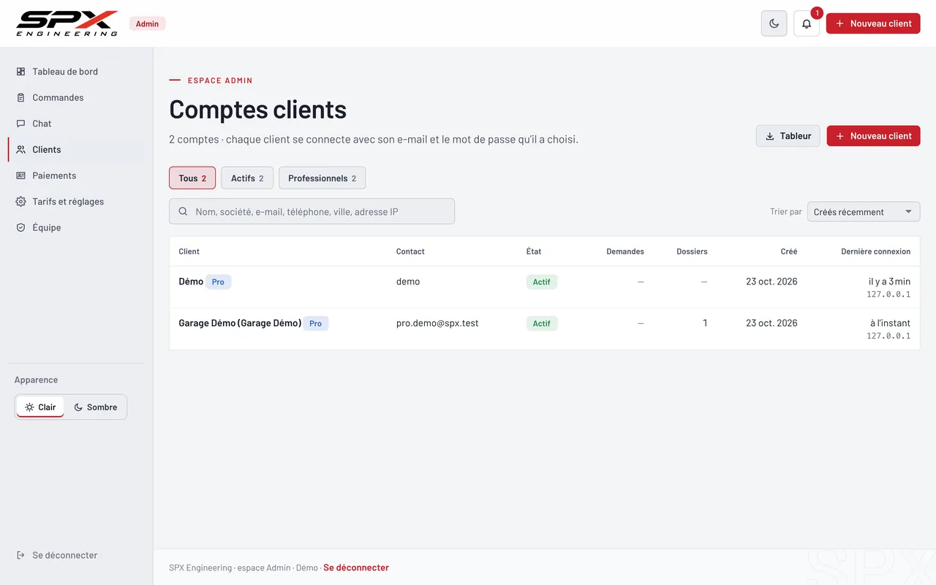
Task: Click the Tableau de bord grid icon
Action: (20, 72)
